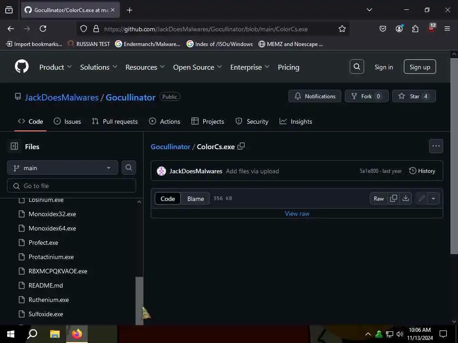The width and height of the screenshot is (458, 343).
Task: Open the edit options dropdown arrow
Action: [x=433, y=199]
